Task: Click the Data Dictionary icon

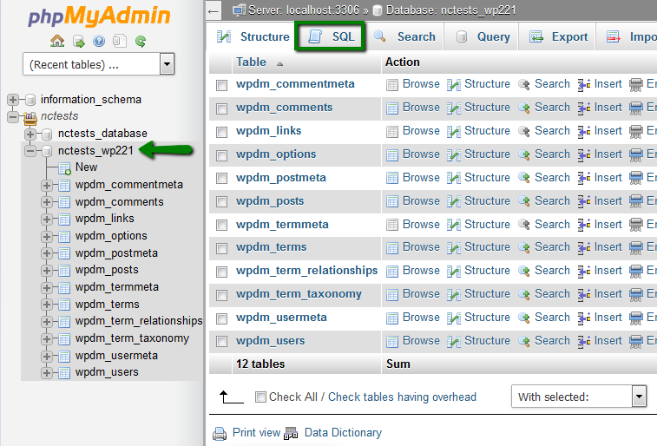Action: click(x=291, y=434)
